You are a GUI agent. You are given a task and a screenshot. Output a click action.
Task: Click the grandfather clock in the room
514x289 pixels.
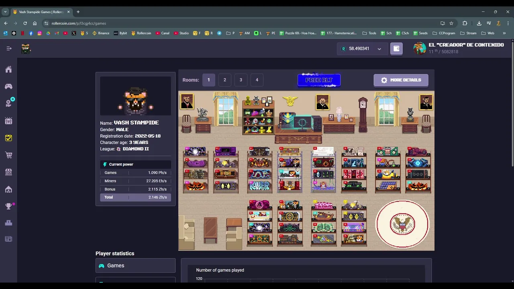click(363, 114)
